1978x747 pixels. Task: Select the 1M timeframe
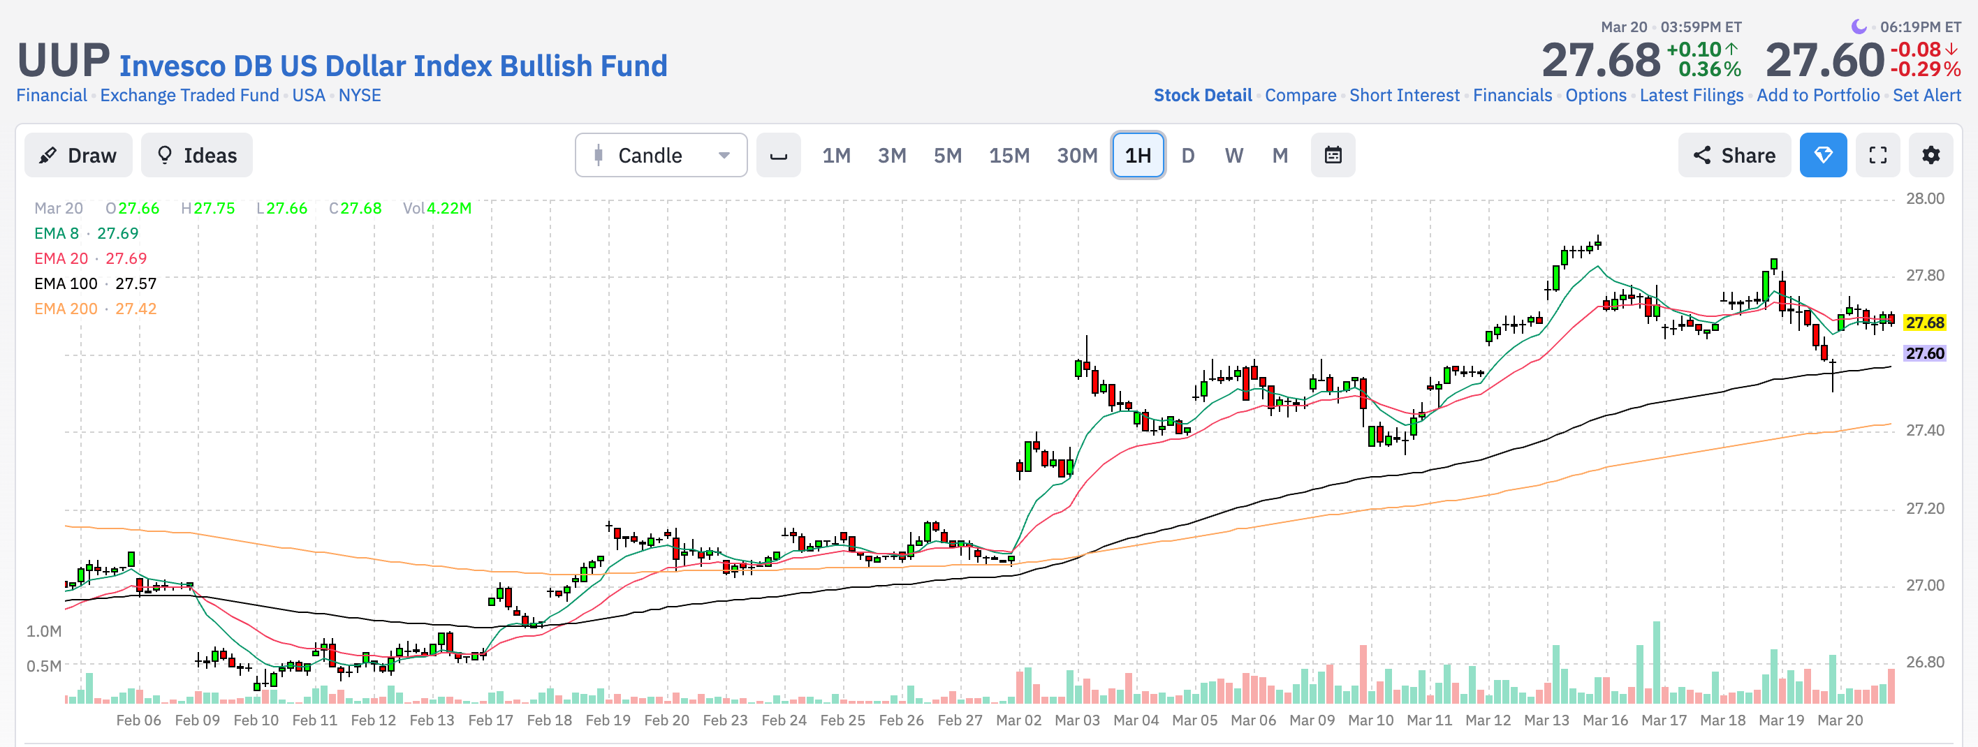click(x=836, y=155)
